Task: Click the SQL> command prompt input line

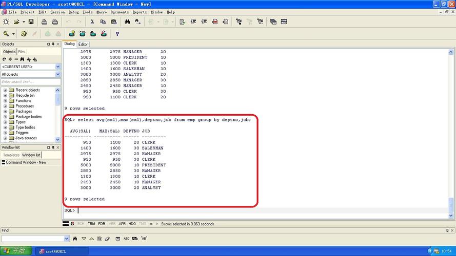Action: [256, 210]
